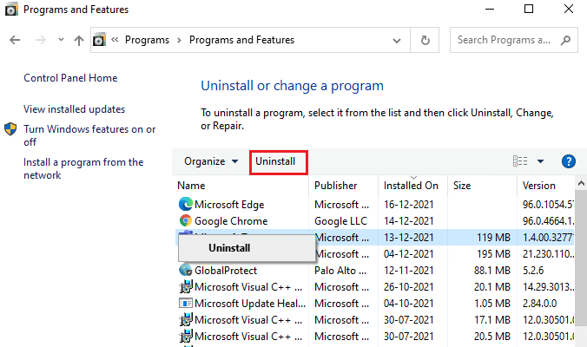587x347 pixels.
Task: Click the Back navigation arrow
Action: point(15,40)
